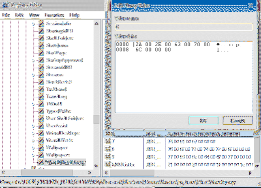Click the scroll down arrow of tree pane

click(96, 166)
